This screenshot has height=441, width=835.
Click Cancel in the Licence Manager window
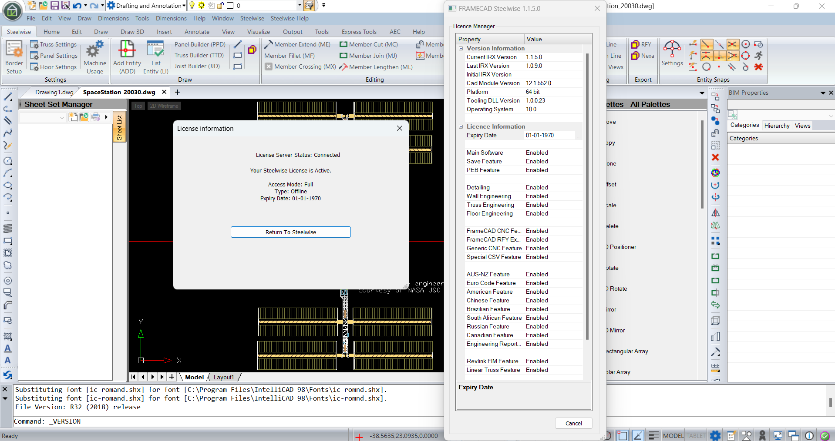(x=573, y=423)
